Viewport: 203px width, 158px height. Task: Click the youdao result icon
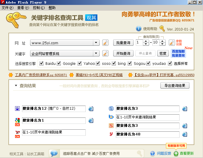pyautogui.click(x=111, y=134)
